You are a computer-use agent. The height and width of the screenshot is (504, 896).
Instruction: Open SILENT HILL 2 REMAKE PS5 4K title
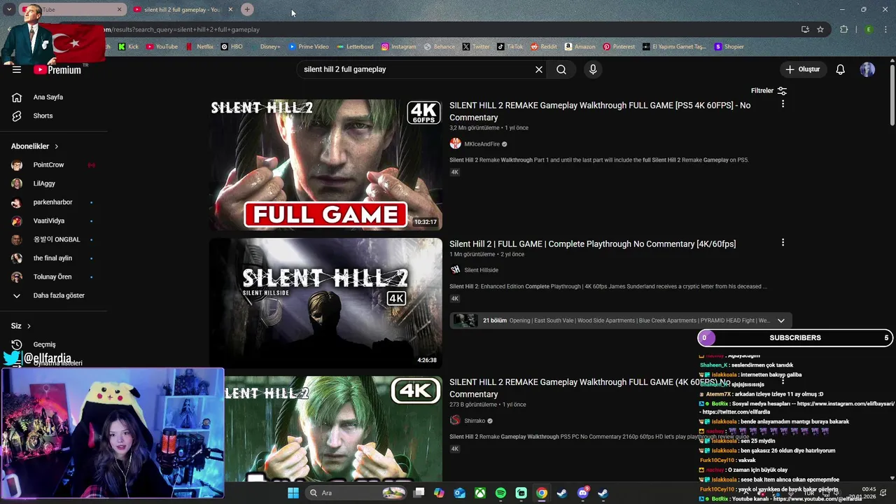pos(600,111)
